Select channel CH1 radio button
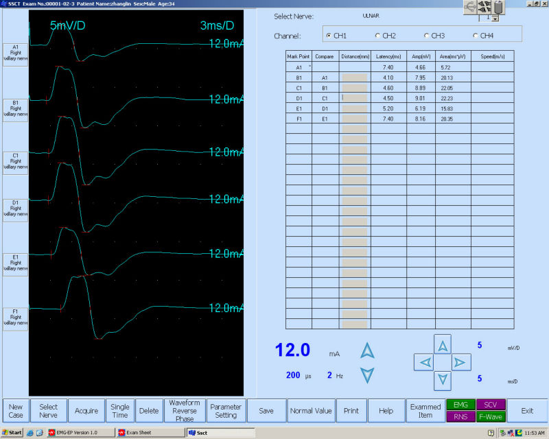This screenshot has height=439, width=549. tap(329, 36)
